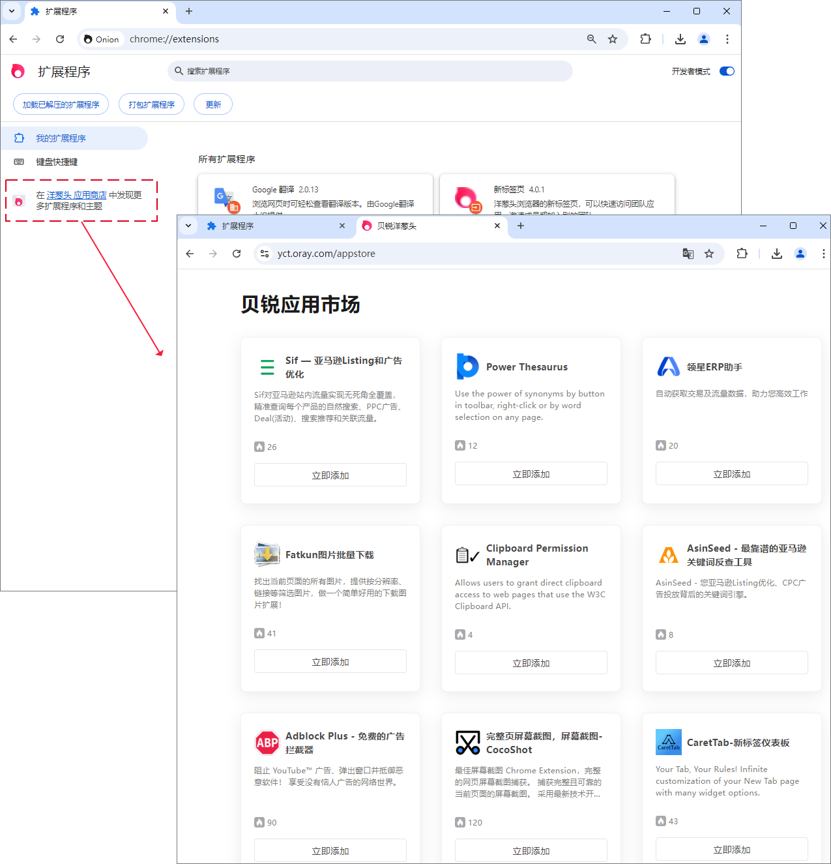Reload the appstore page
Viewport: 831px width, 864px height.
237,254
